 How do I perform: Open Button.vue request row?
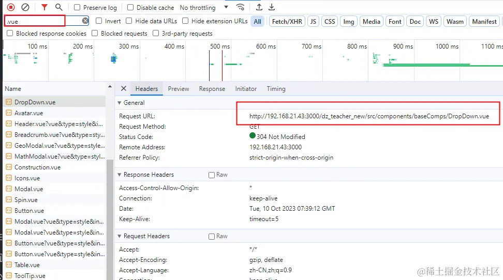tap(54, 210)
